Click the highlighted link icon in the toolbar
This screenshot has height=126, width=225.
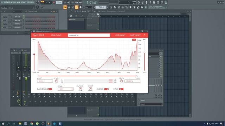(77, 7)
